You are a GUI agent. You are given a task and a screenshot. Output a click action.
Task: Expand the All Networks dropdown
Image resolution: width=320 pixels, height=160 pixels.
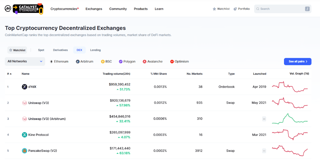coord(25,61)
